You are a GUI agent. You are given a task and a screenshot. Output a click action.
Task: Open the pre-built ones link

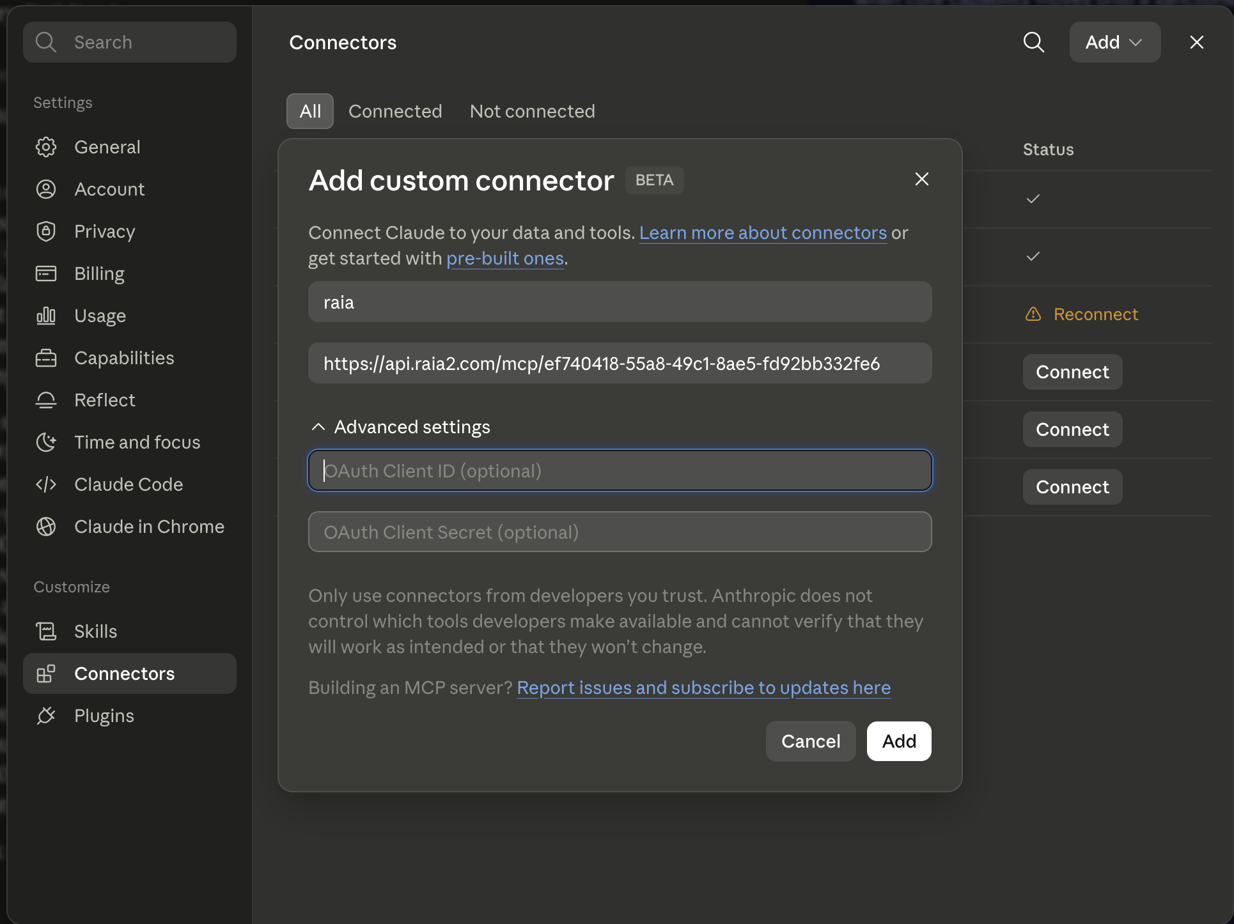(505, 258)
